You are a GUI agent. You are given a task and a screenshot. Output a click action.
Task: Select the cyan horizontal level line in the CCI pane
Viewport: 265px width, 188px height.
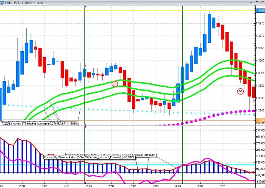(x=128, y=165)
